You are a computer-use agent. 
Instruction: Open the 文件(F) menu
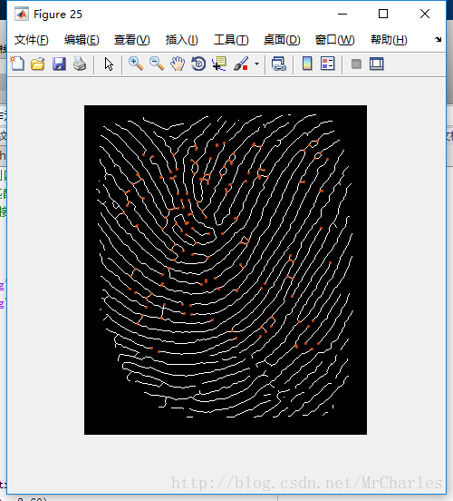click(x=32, y=40)
